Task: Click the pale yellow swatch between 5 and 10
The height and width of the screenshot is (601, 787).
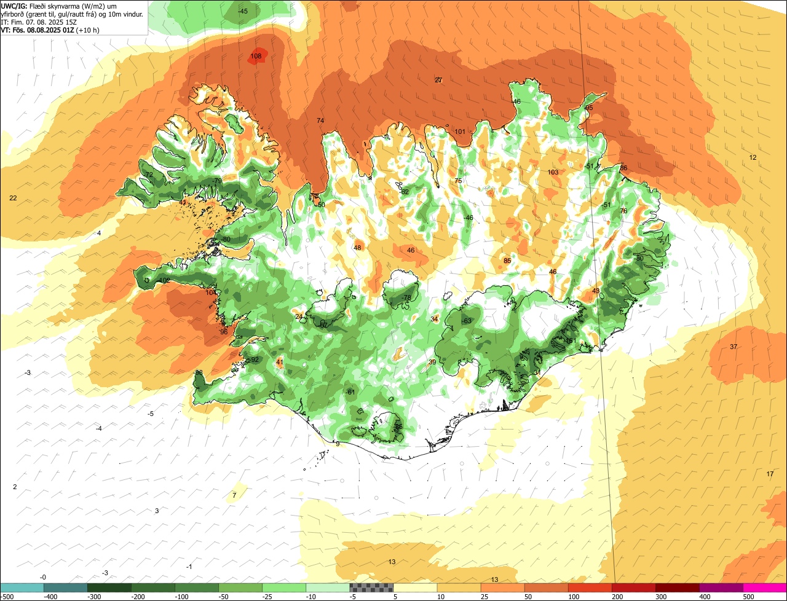Action: (x=415, y=587)
